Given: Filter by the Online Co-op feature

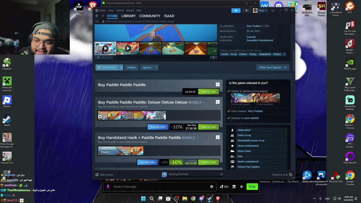Looking at the screenshot, I should click(x=244, y=135).
